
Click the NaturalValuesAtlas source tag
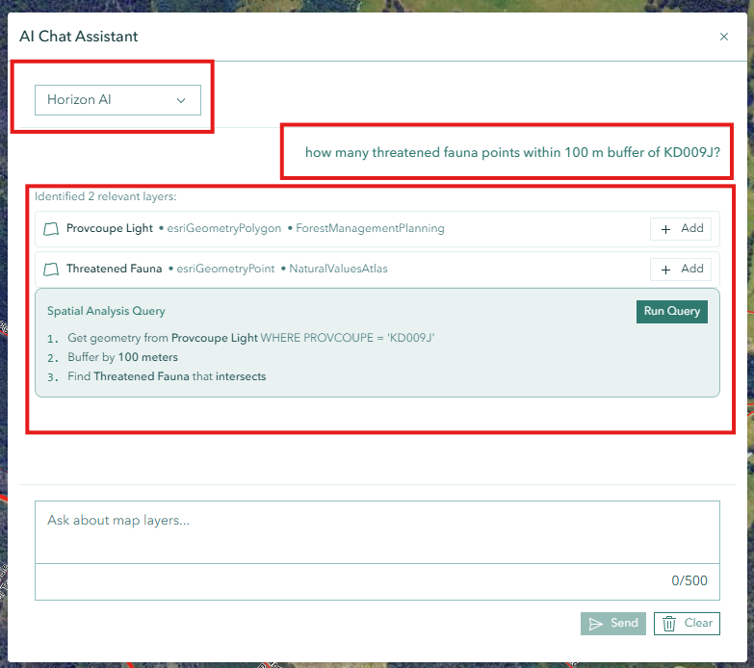pyautogui.click(x=338, y=270)
